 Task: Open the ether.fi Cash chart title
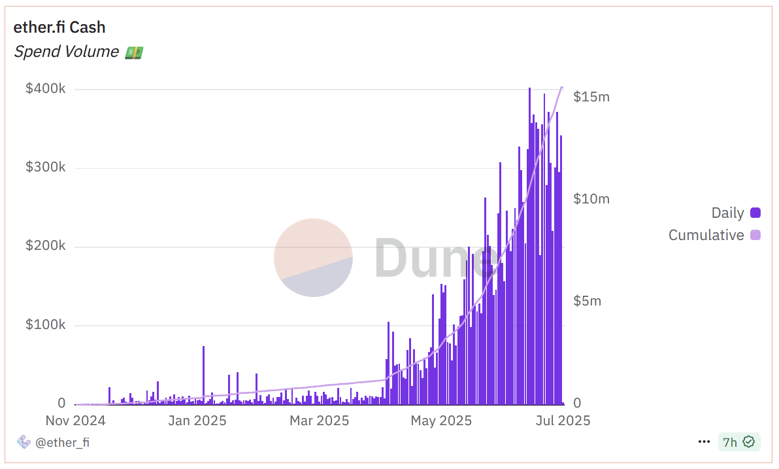59,27
